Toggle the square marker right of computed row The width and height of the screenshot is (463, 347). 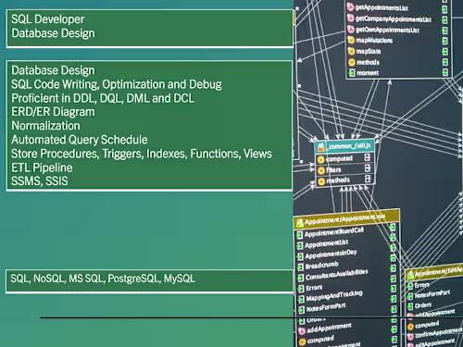[368, 157]
